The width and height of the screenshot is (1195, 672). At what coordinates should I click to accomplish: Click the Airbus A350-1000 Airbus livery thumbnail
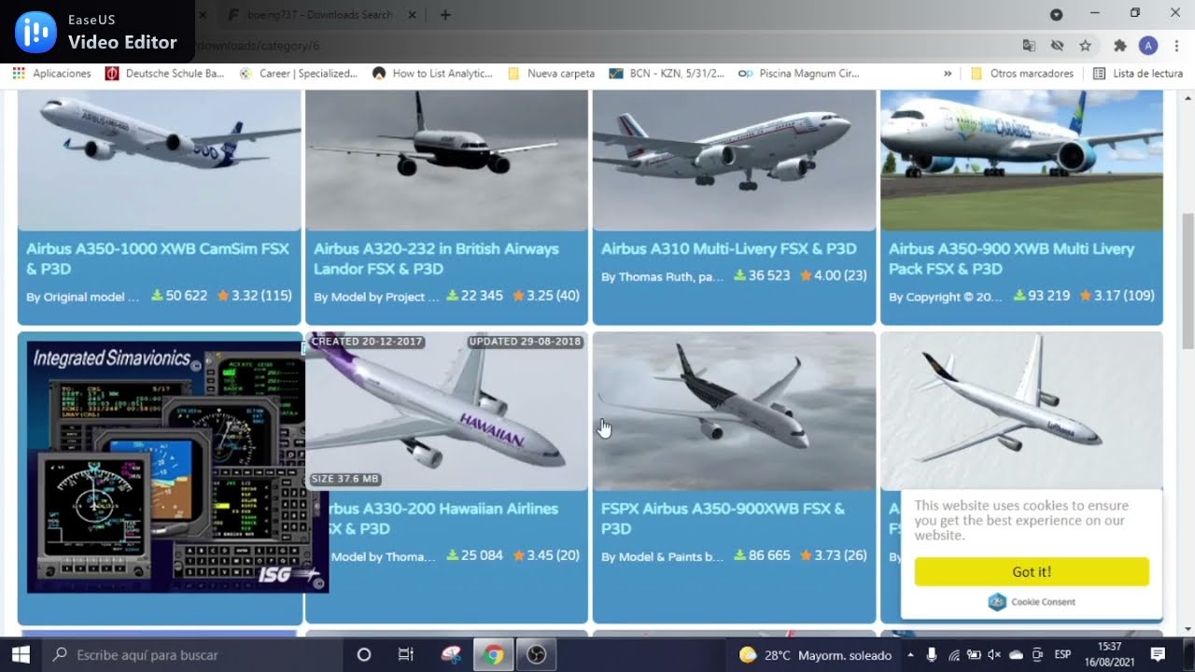pyautogui.click(x=159, y=161)
